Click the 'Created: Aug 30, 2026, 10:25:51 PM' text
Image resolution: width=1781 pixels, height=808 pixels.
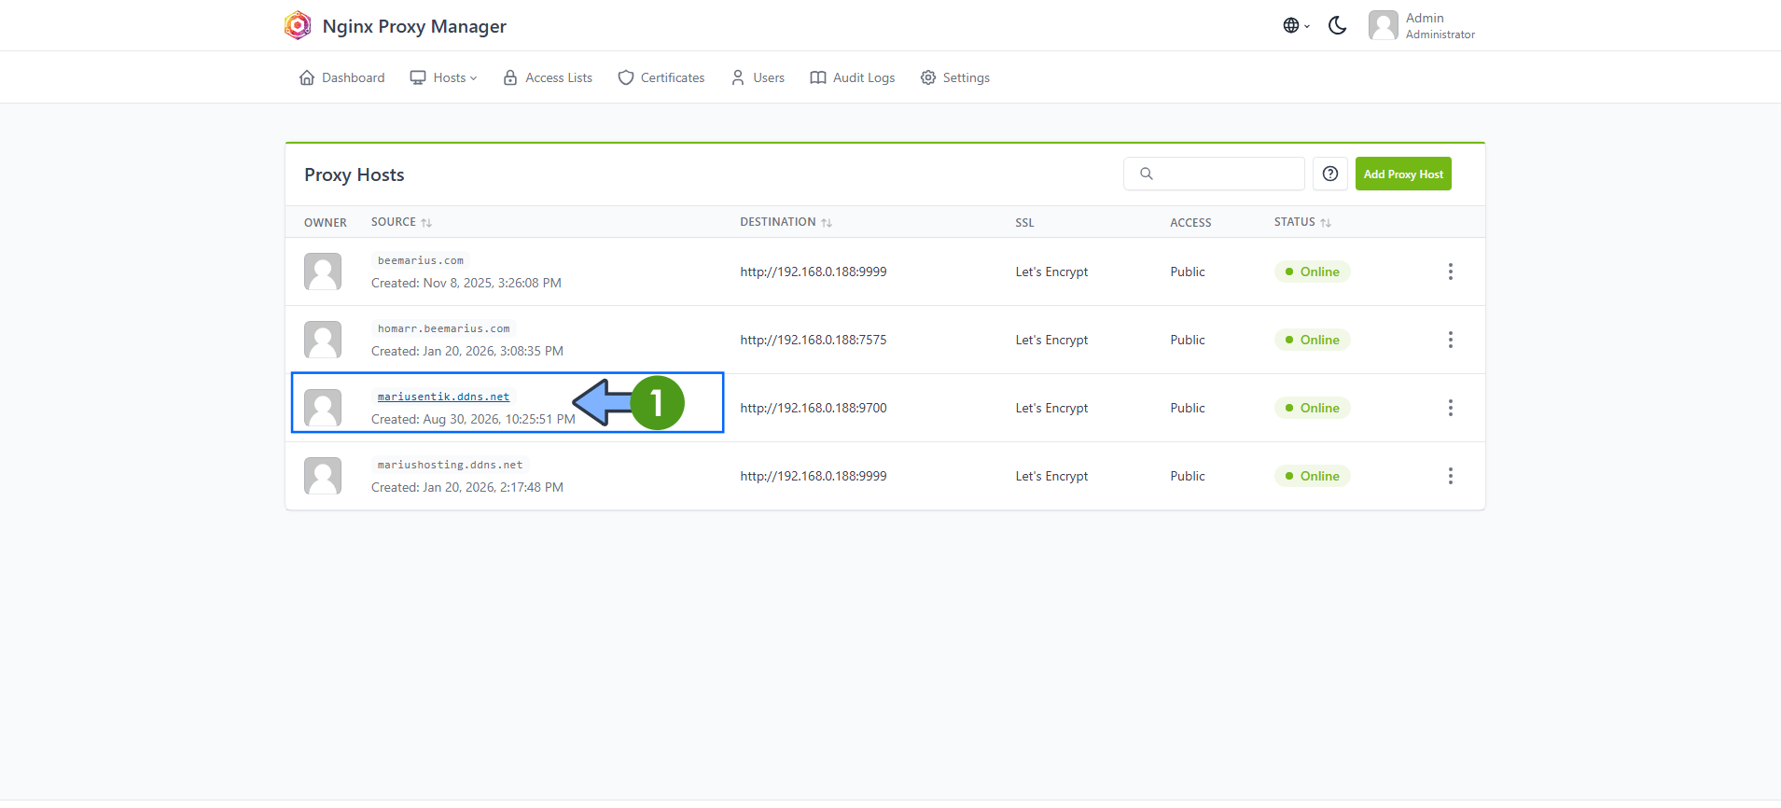473,419
